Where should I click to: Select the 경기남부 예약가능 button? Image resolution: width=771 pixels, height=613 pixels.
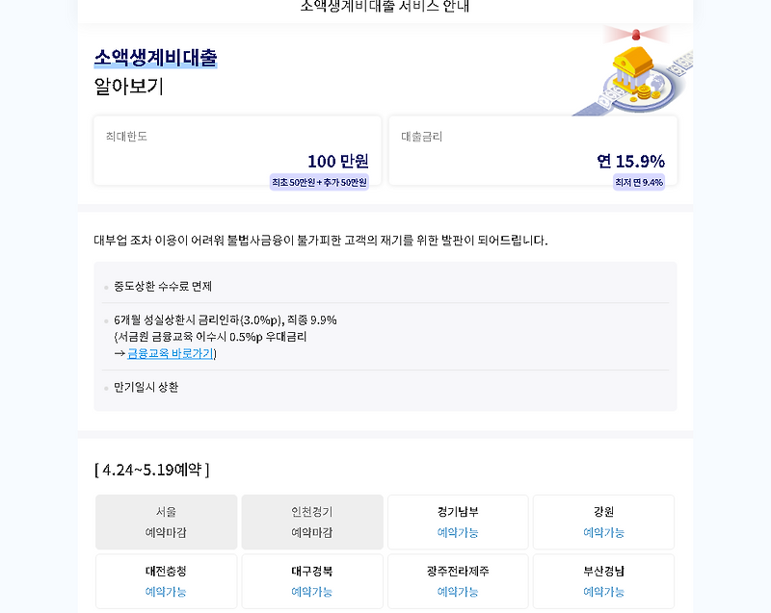[x=457, y=521]
